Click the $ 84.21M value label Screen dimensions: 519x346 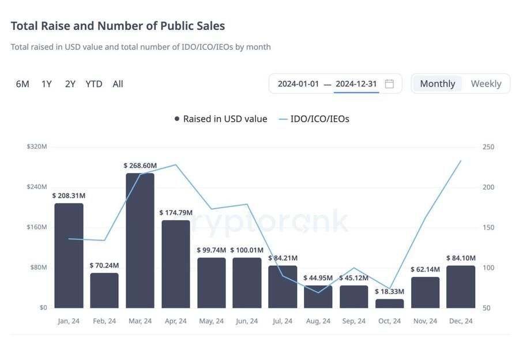283,258
